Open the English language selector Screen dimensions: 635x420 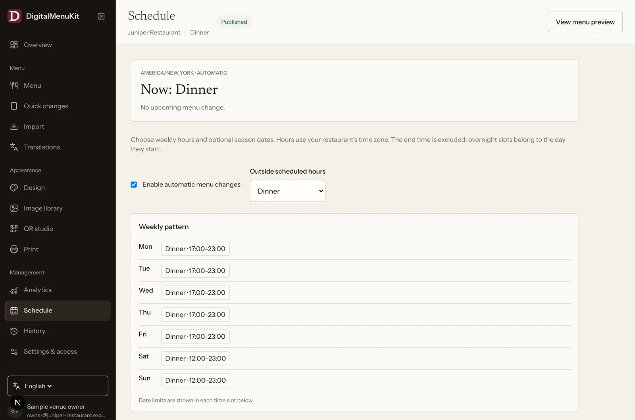coord(58,386)
